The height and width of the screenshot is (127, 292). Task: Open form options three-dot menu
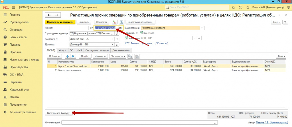pyautogui.click(x=280, y=15)
